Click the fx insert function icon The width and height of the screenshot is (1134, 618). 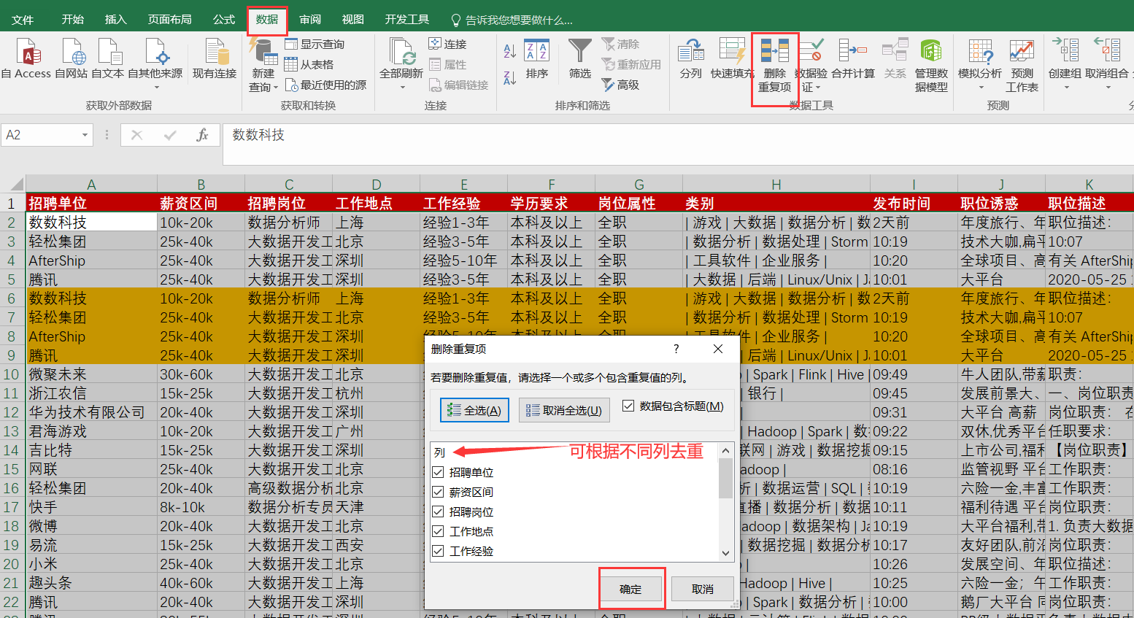coord(202,135)
